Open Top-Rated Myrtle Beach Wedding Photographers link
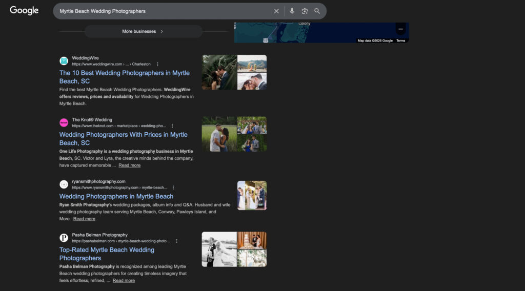This screenshot has height=291, width=525. [x=107, y=254]
